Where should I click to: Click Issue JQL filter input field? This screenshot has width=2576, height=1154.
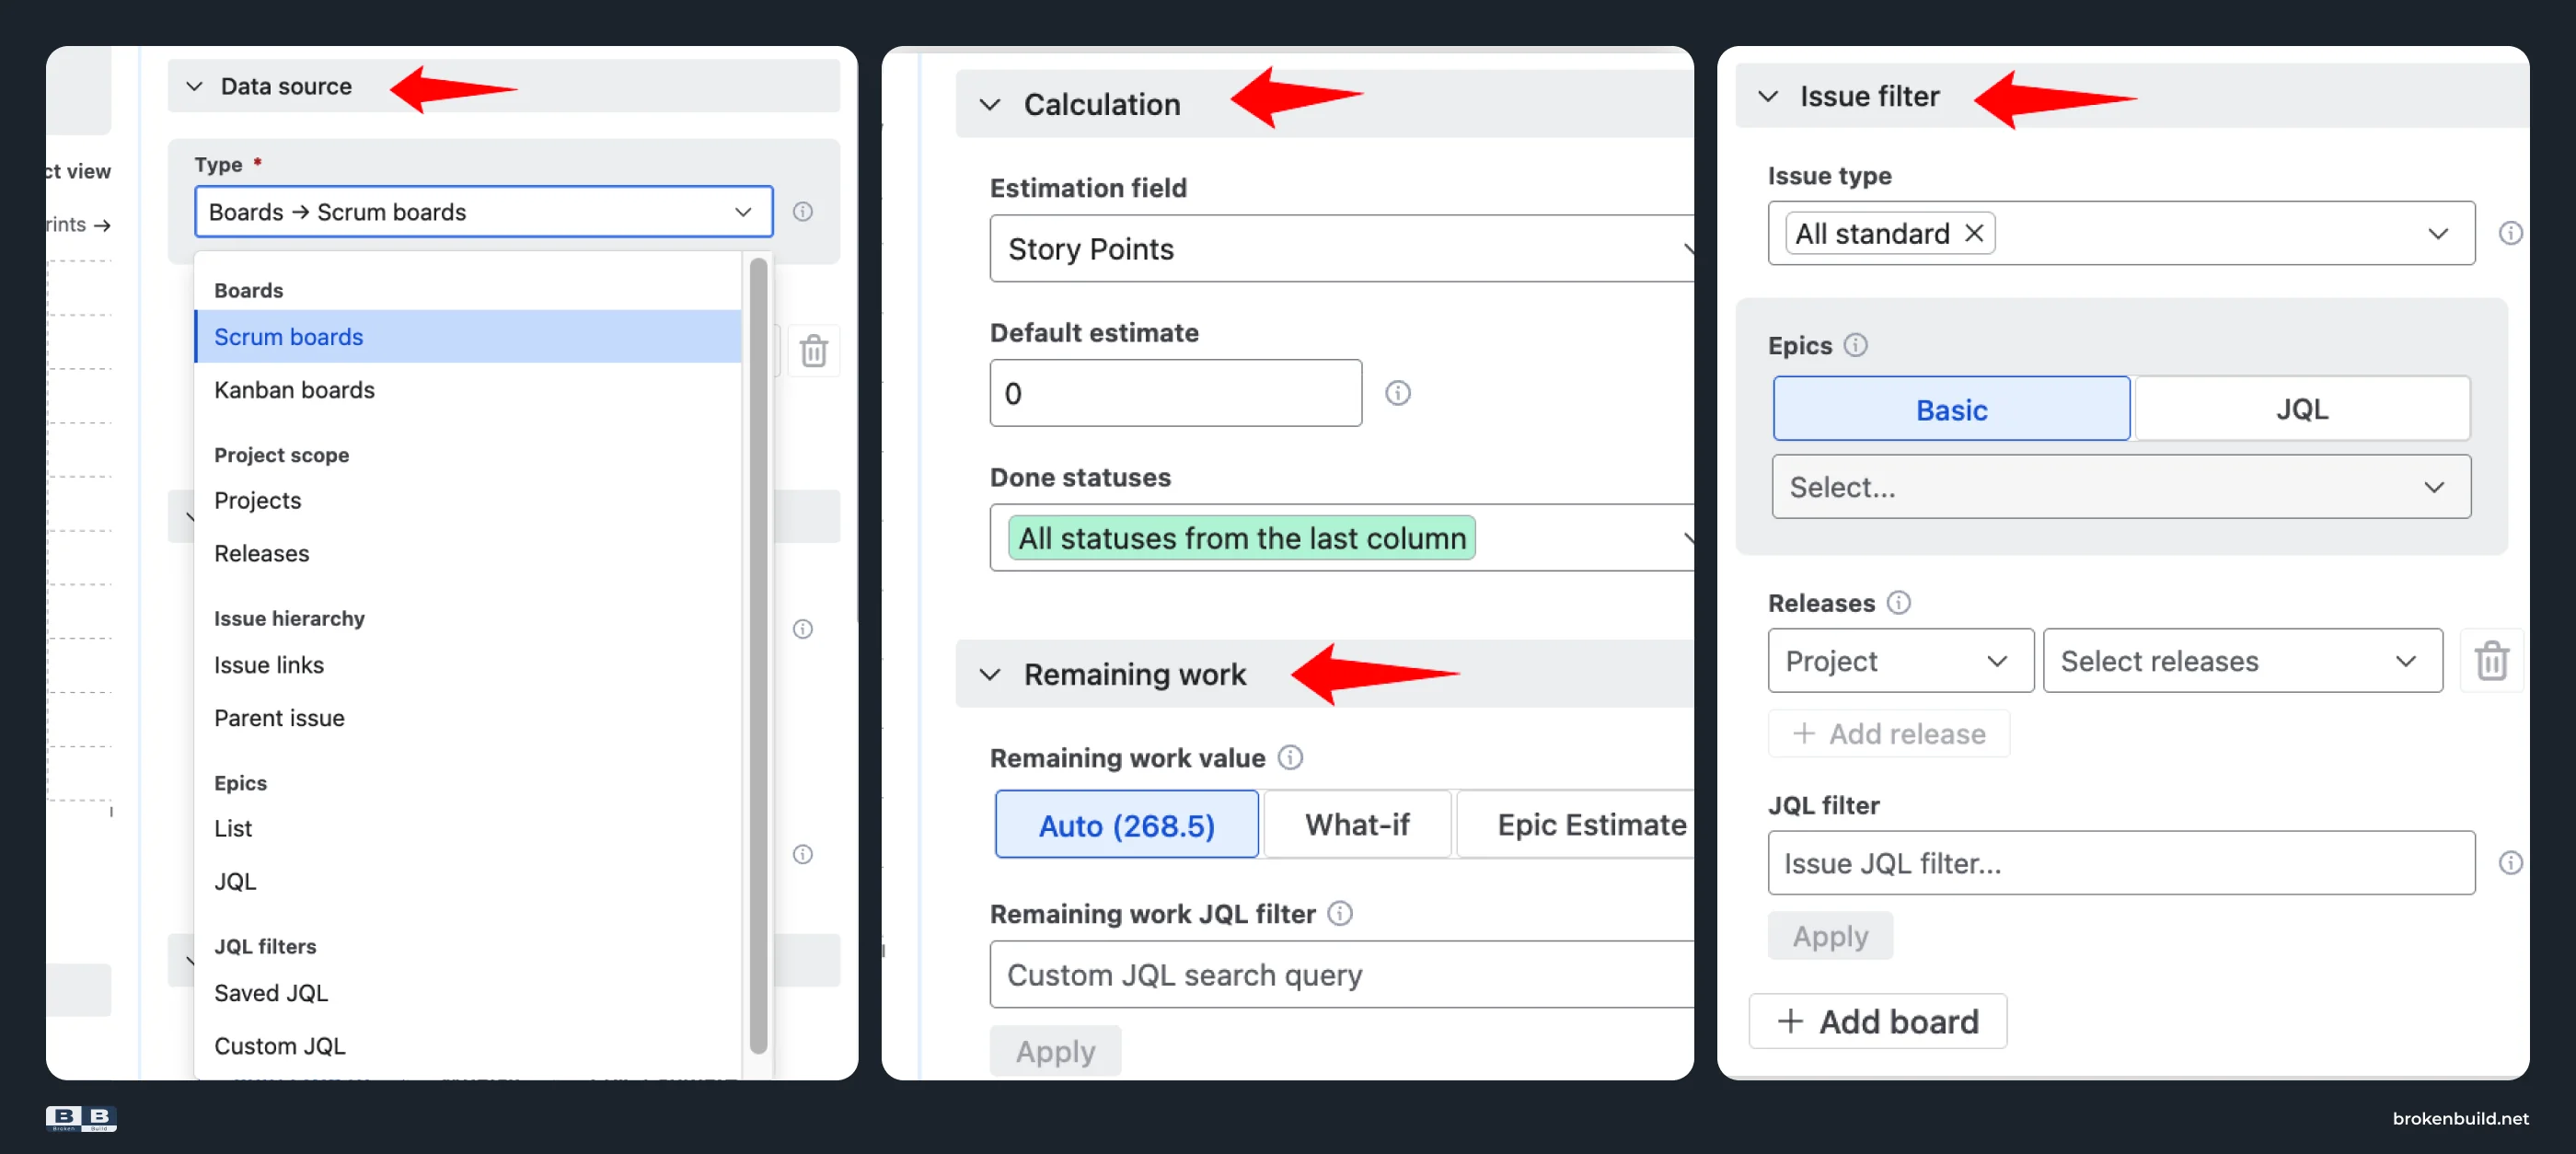coord(2121,863)
